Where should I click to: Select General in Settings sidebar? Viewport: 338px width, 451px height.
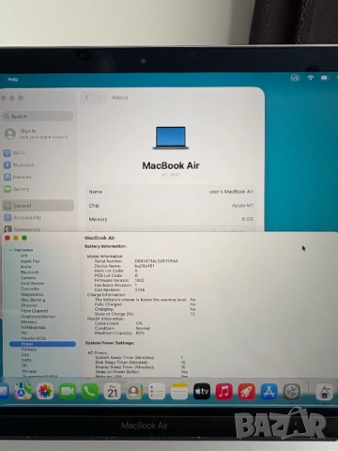(x=38, y=206)
